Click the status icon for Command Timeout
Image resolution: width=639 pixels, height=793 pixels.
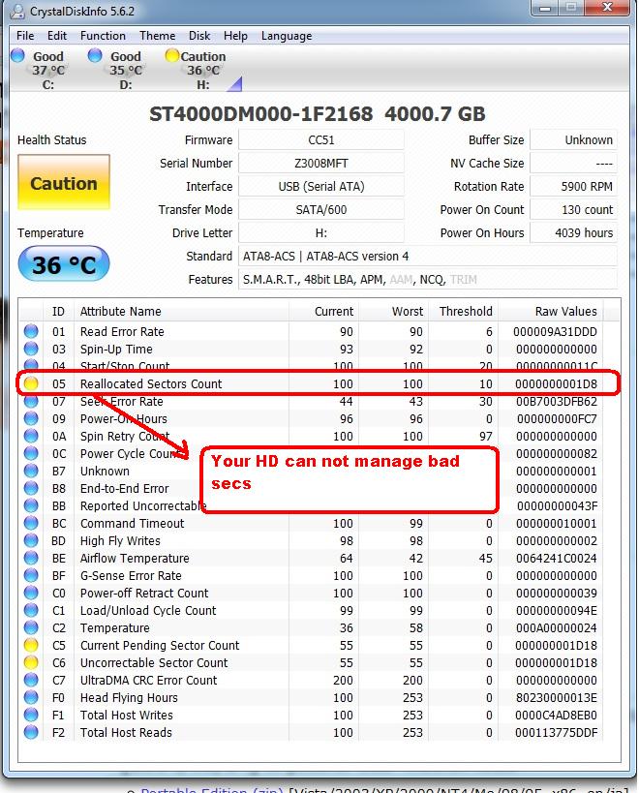pos(31,523)
